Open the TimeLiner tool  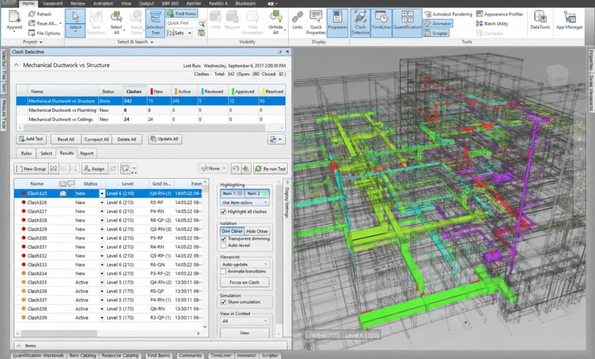(x=381, y=23)
